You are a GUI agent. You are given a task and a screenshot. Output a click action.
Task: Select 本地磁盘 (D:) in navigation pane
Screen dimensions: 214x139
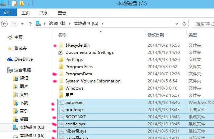coord(32,136)
